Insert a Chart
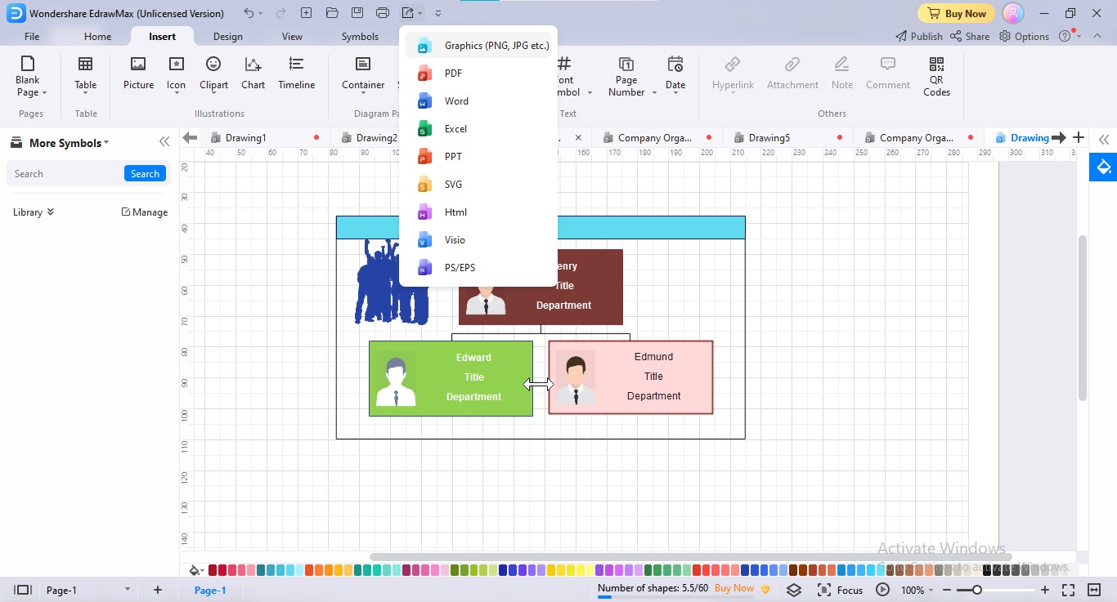This screenshot has height=602, width=1117. point(253,74)
